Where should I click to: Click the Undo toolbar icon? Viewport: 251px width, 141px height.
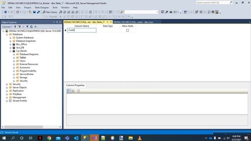(x=96, y=12)
